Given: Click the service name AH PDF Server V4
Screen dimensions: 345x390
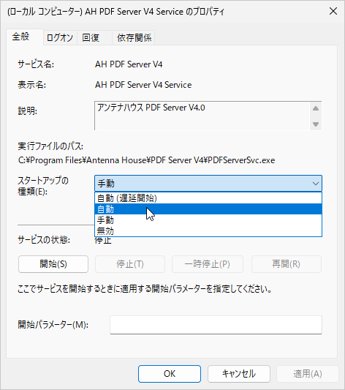Looking at the screenshot, I should coord(129,64).
